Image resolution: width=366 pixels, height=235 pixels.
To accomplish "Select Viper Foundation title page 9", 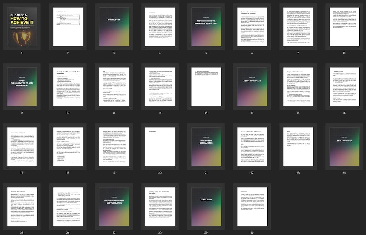I will [22, 87].
